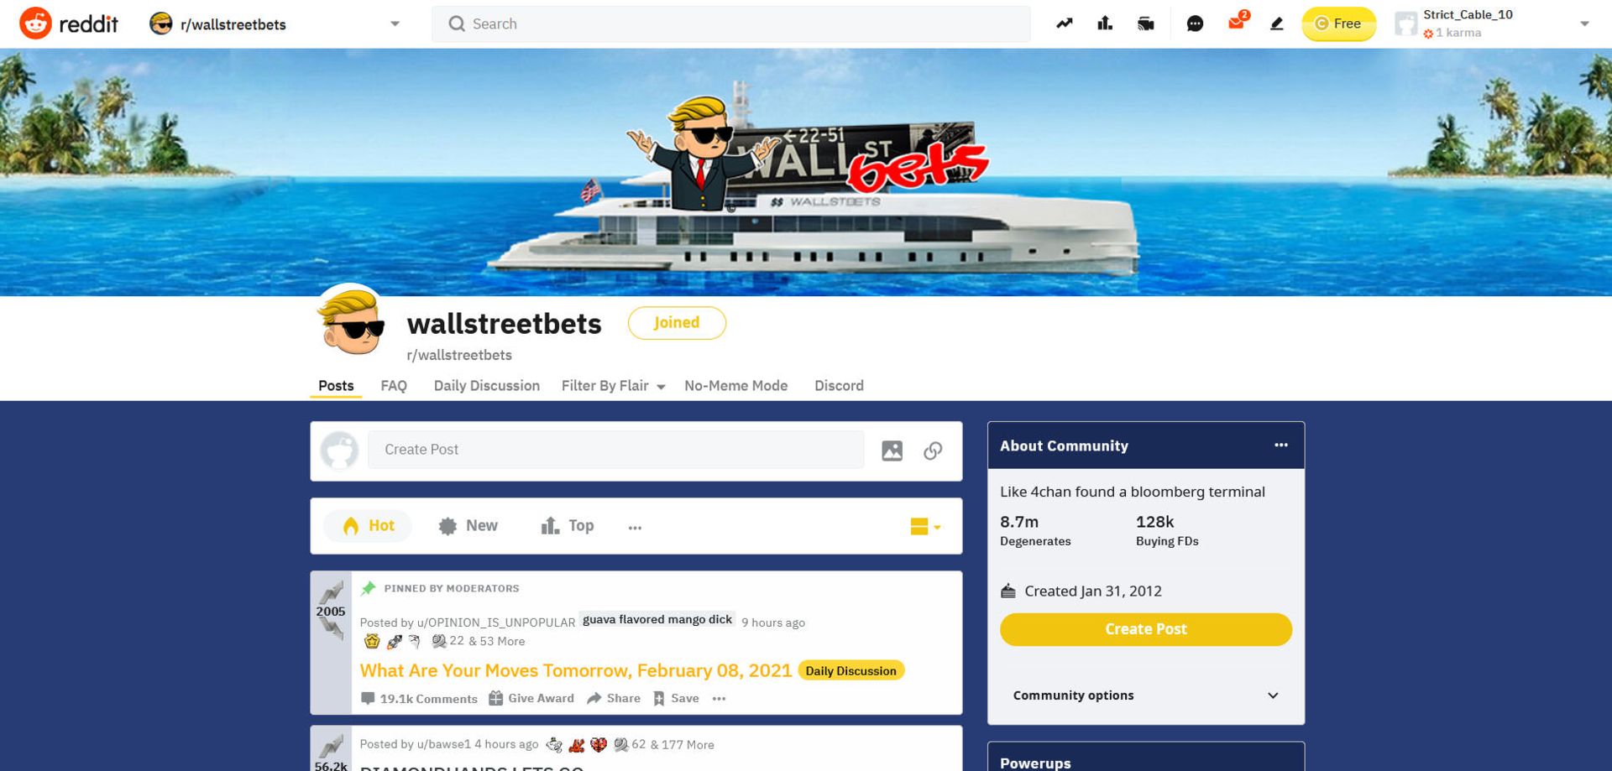Image resolution: width=1612 pixels, height=771 pixels.
Task: Toggle the Joined community button
Action: coord(677,323)
